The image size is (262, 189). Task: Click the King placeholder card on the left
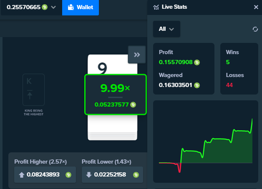[x=34, y=90]
